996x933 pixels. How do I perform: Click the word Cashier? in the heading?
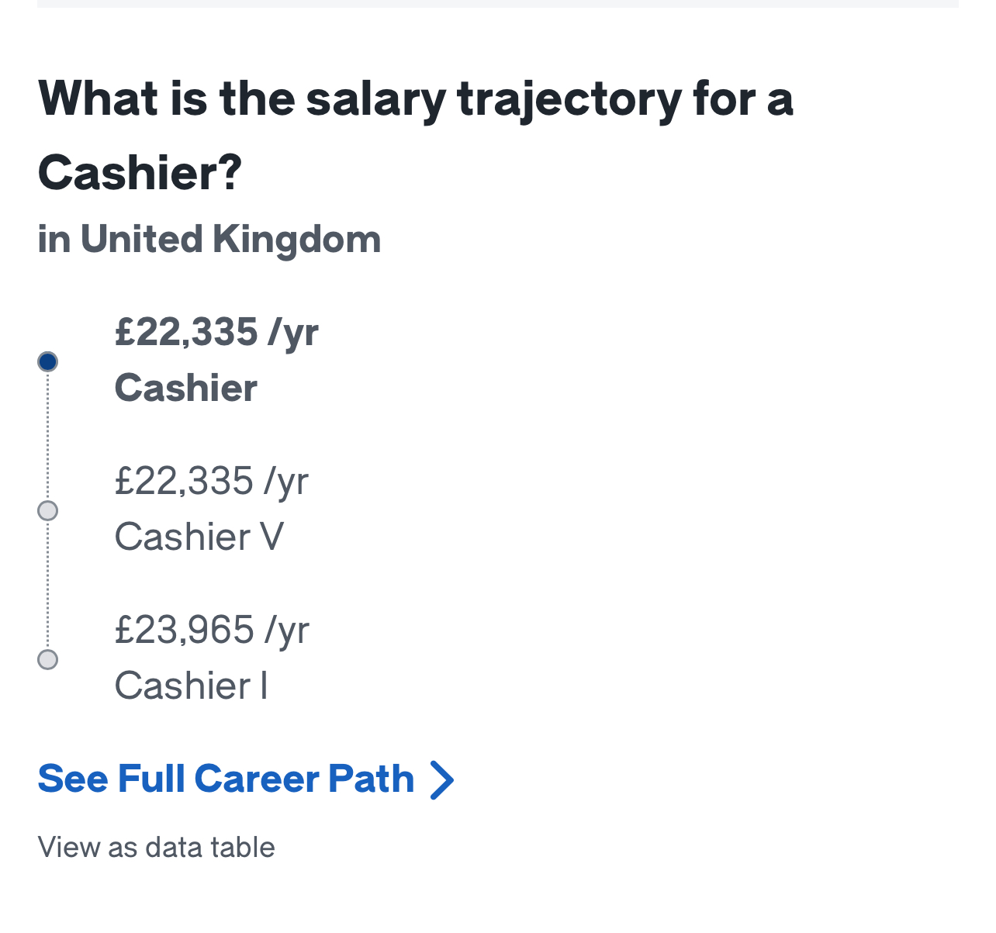pyautogui.click(x=140, y=172)
